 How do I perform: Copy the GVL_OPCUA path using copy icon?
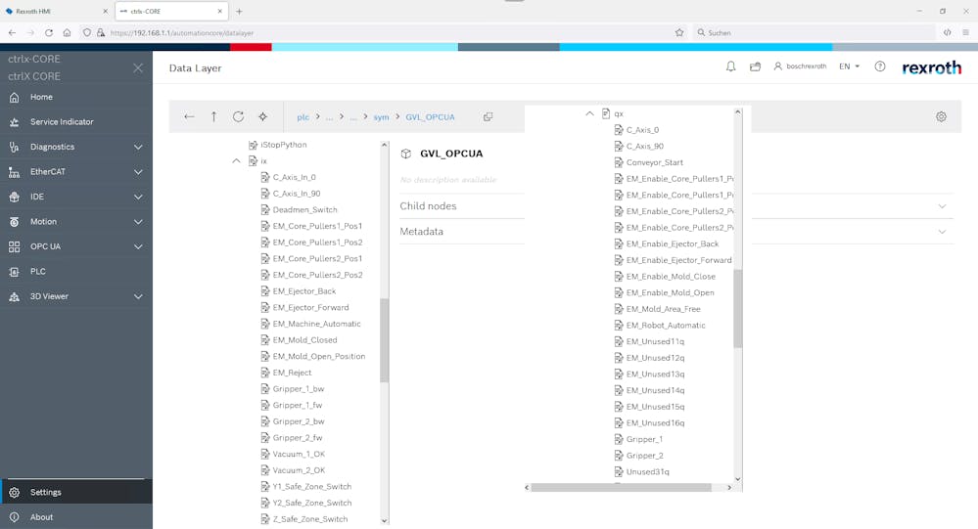point(488,116)
